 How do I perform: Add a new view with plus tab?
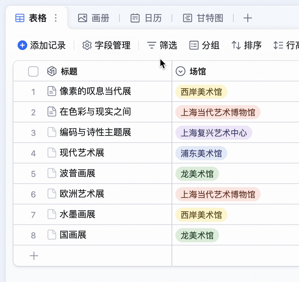click(x=248, y=18)
